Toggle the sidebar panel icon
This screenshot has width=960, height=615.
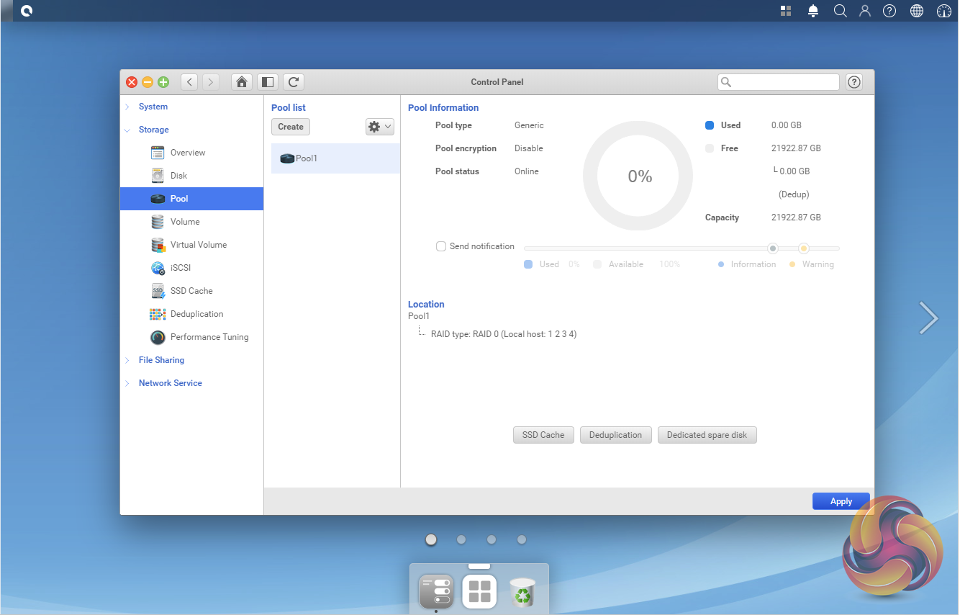click(267, 82)
